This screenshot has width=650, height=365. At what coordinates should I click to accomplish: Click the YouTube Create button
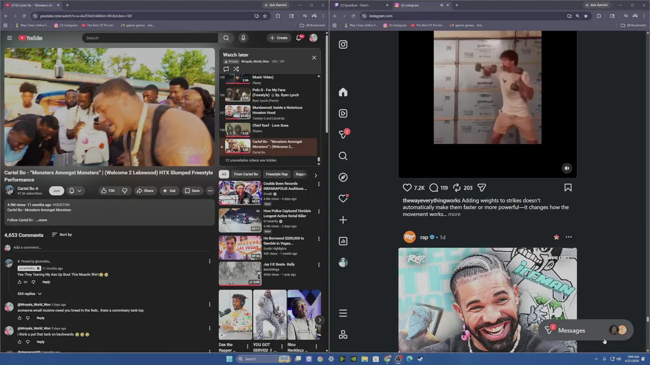click(278, 38)
